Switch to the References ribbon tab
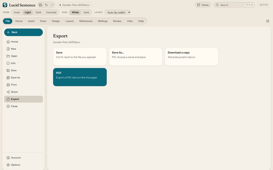The image size is (273, 170). pyautogui.click(x=86, y=21)
